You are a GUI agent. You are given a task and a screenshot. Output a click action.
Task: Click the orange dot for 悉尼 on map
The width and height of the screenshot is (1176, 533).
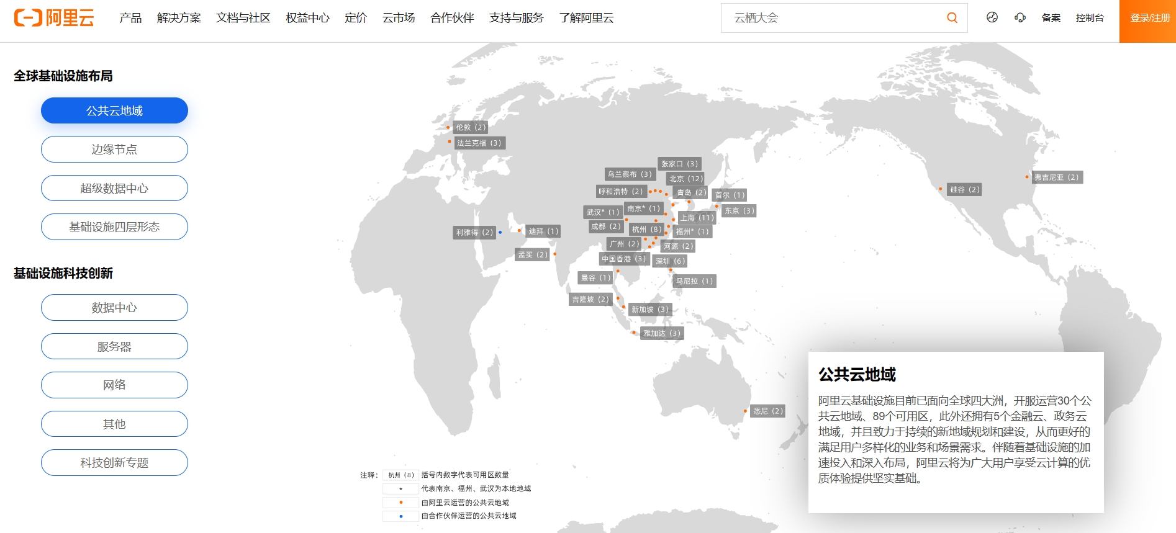(x=745, y=411)
